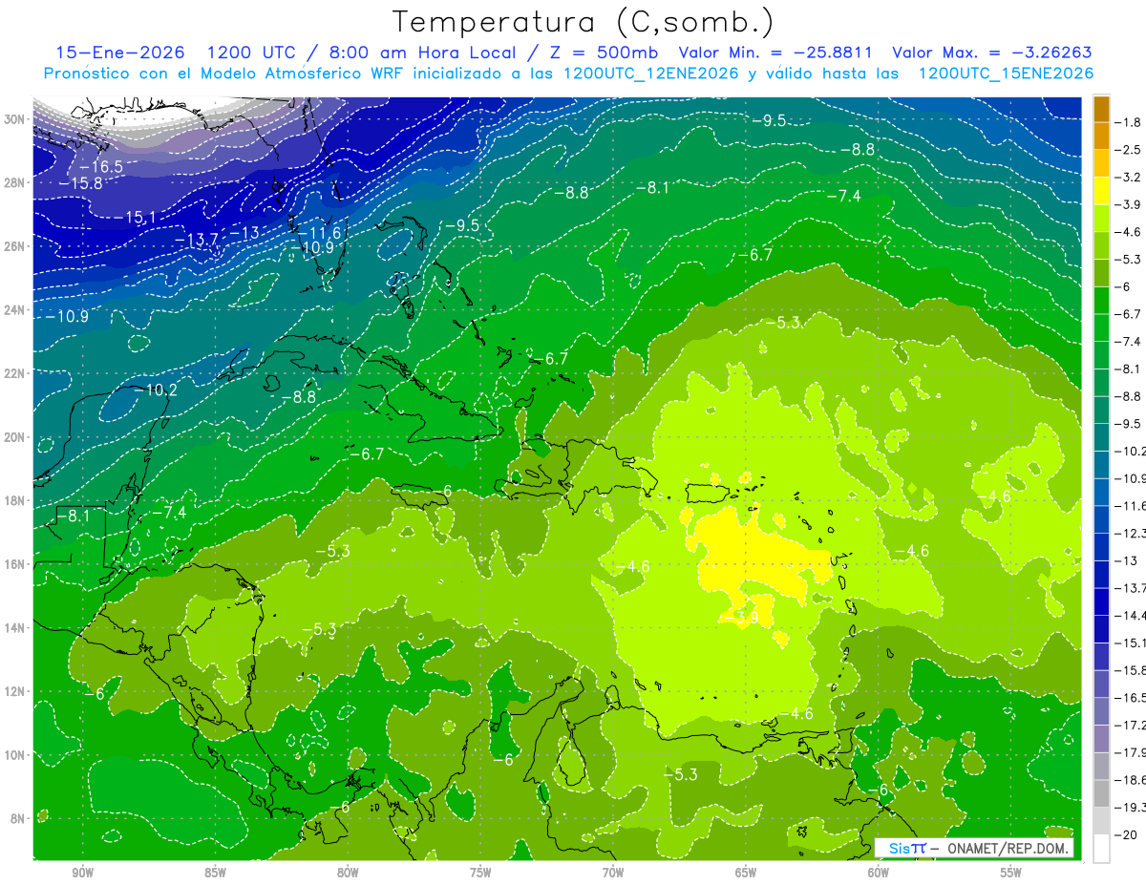Click the longitude axis label "65W"
The height and width of the screenshot is (885, 1146).
click(x=746, y=873)
